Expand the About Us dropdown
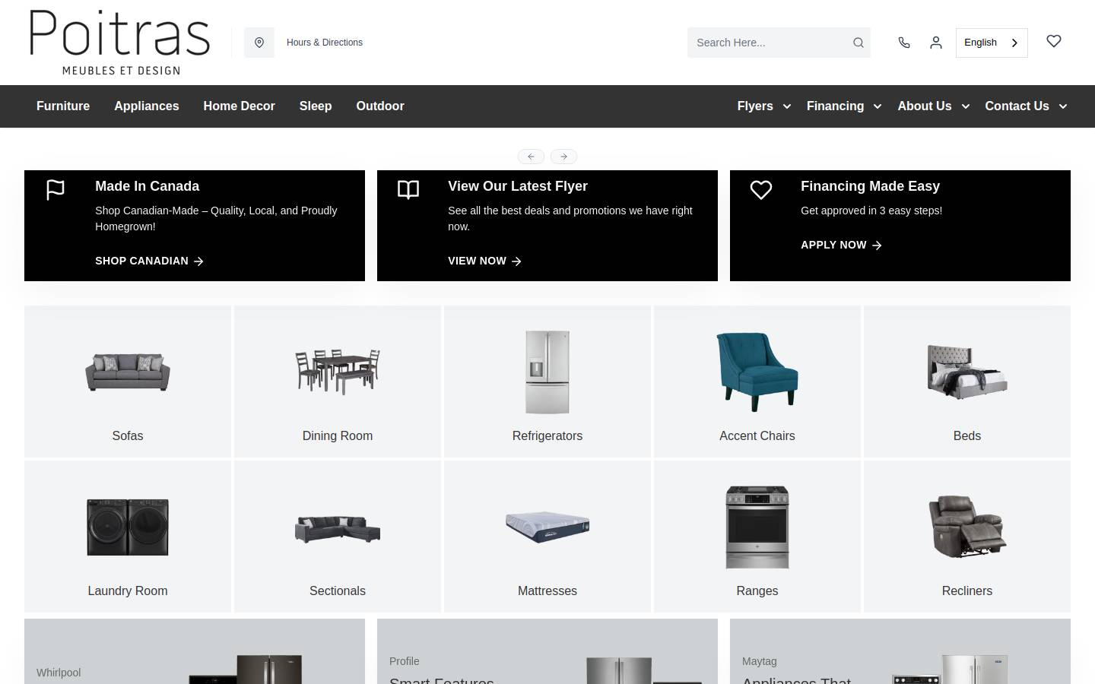The image size is (1095, 684). pos(934,106)
